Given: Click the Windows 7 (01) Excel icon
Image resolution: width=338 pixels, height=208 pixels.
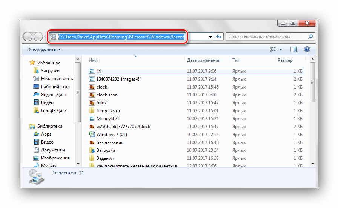Looking at the screenshot, I should (x=92, y=134).
